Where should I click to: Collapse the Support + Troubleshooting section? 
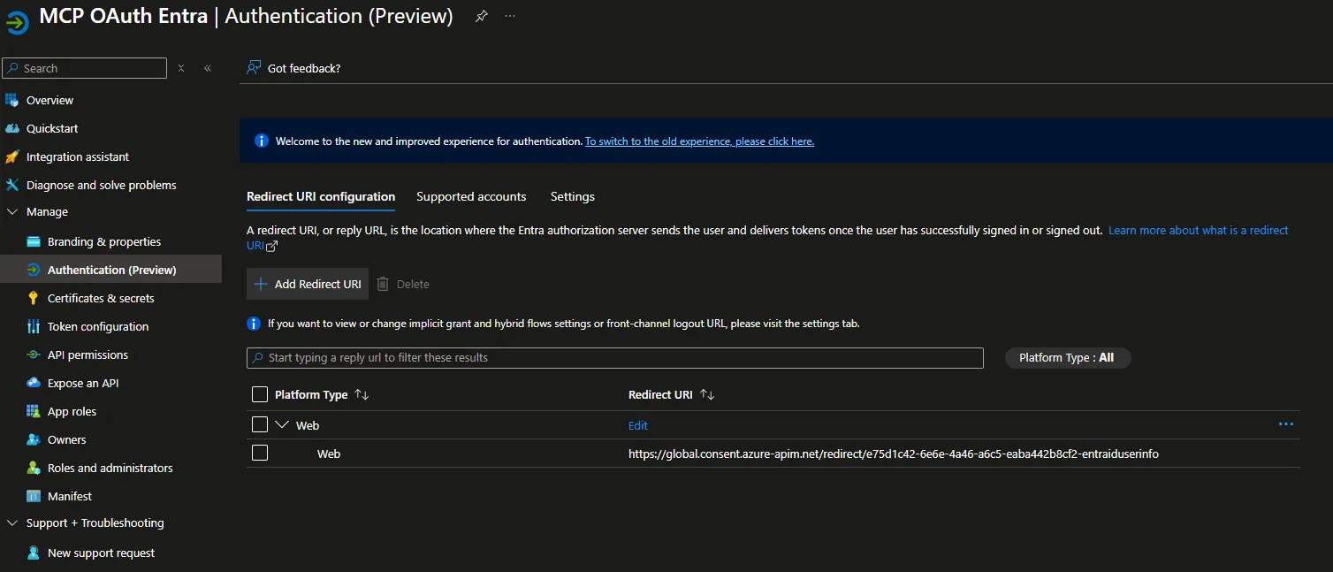[x=12, y=523]
